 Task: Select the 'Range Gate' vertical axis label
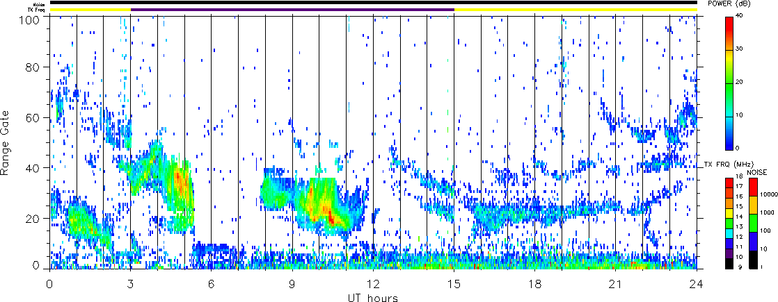pos(6,142)
